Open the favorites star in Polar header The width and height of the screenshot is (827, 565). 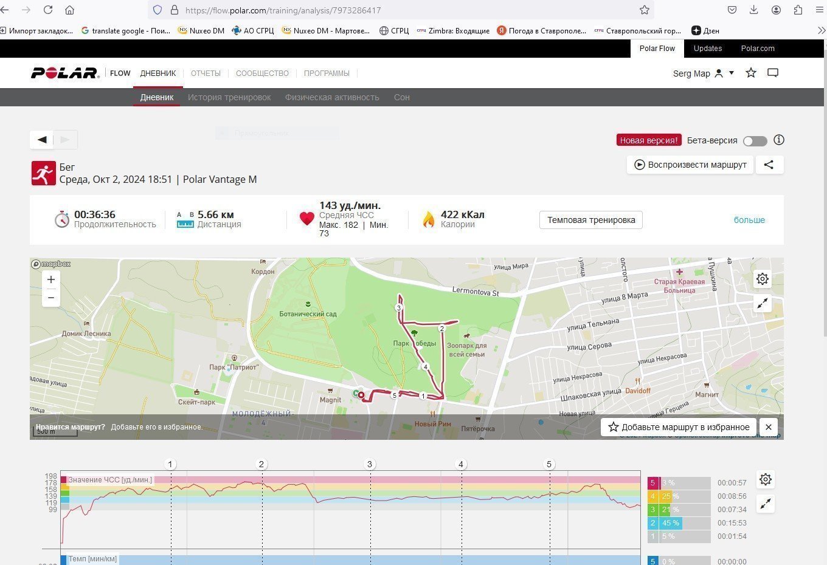click(751, 73)
